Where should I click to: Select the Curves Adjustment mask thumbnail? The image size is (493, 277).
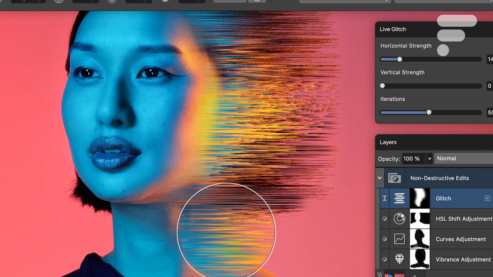click(420, 239)
